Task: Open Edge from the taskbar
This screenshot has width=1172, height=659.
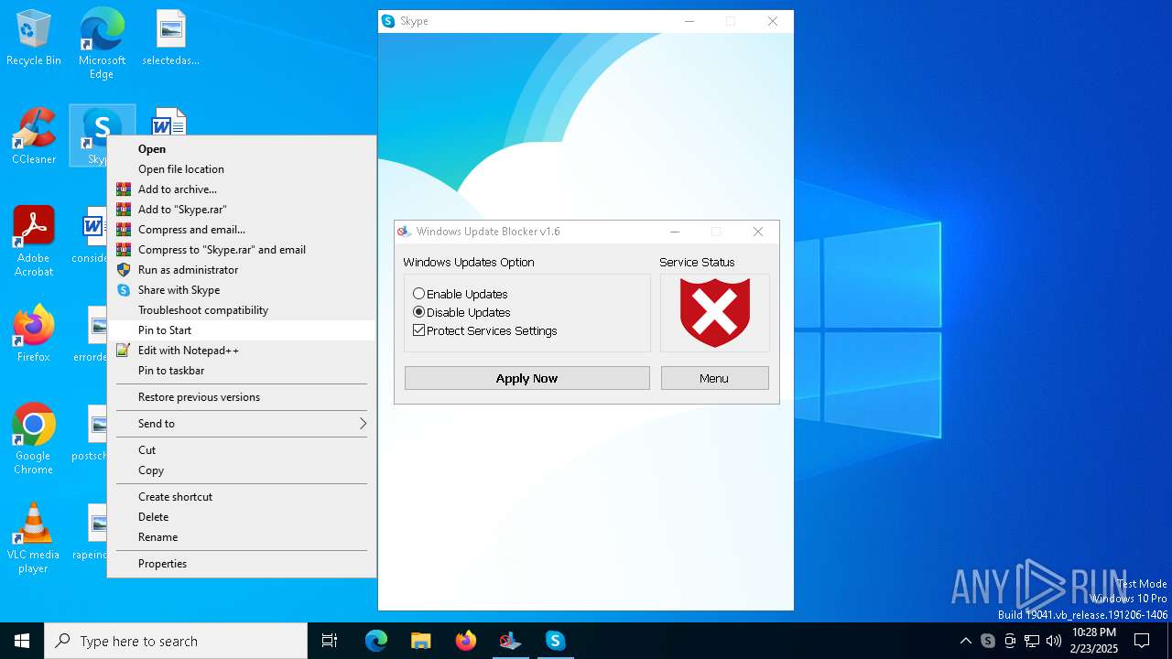Action: 376,641
